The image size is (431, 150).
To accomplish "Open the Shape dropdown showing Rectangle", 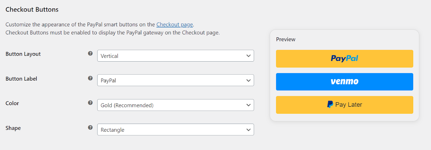I will pyautogui.click(x=175, y=130).
